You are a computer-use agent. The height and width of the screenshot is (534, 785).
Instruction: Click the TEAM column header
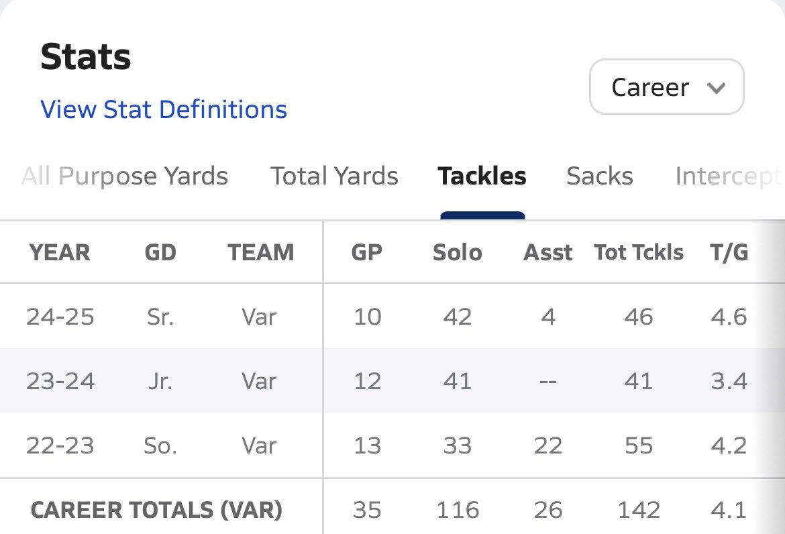pyautogui.click(x=261, y=252)
